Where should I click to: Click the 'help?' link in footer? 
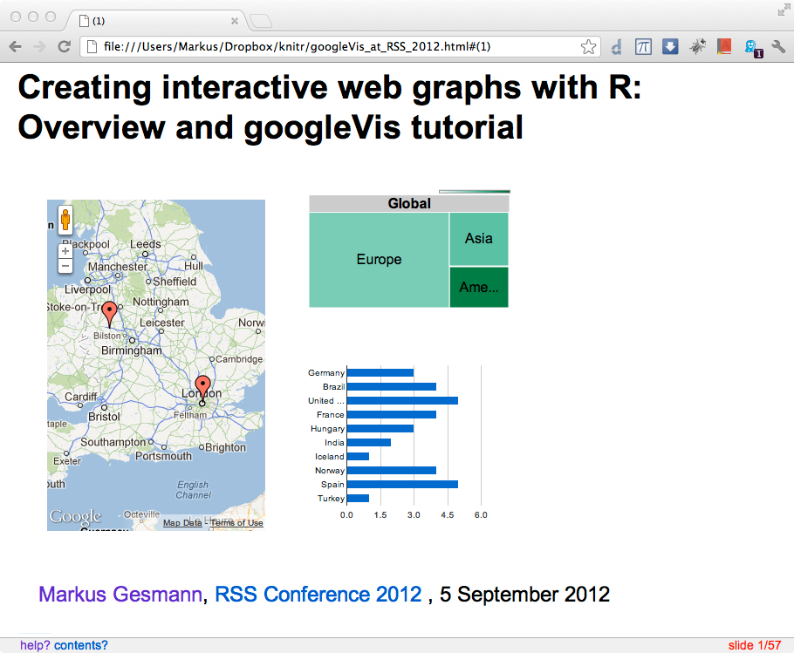pyautogui.click(x=36, y=645)
